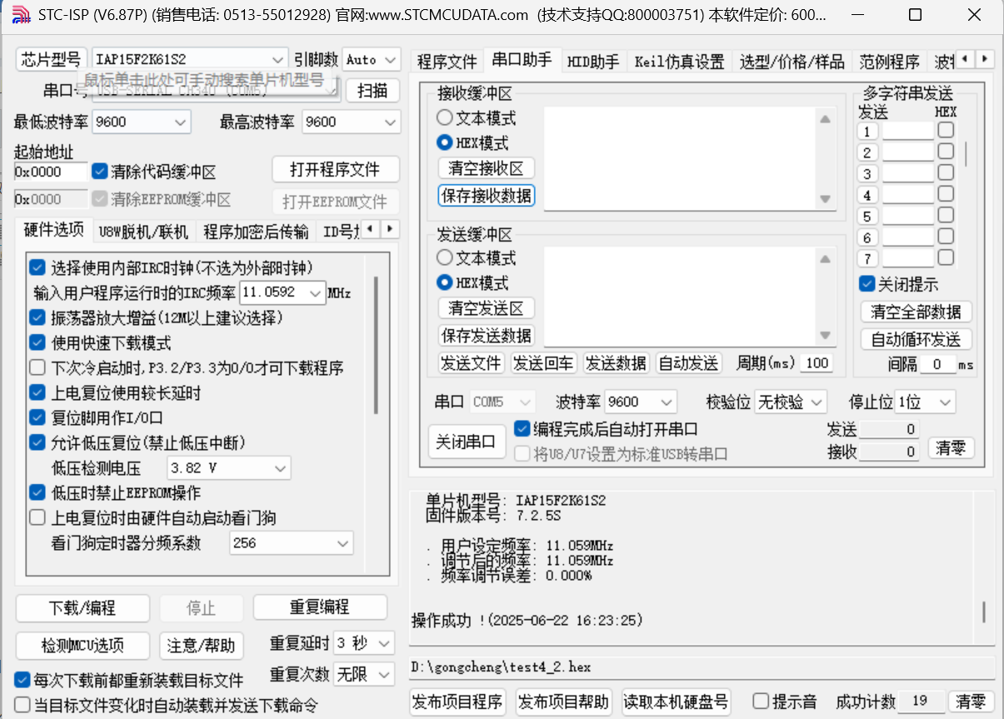This screenshot has height=719, width=1004.
Task: Expand the 最低波特率 dropdown
Action: pyautogui.click(x=142, y=122)
